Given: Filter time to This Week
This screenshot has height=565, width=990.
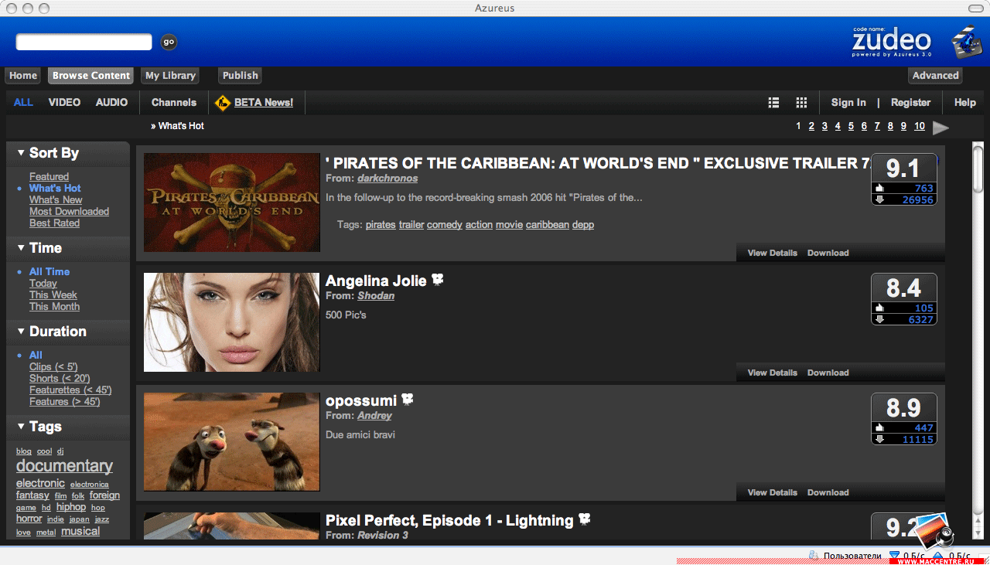Looking at the screenshot, I should coord(53,295).
